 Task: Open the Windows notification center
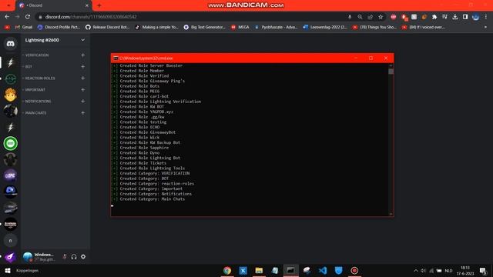483,271
